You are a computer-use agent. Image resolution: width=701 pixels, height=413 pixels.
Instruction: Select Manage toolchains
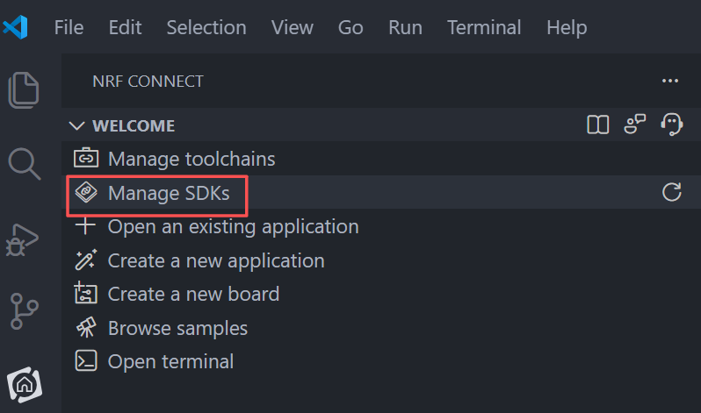click(x=192, y=159)
